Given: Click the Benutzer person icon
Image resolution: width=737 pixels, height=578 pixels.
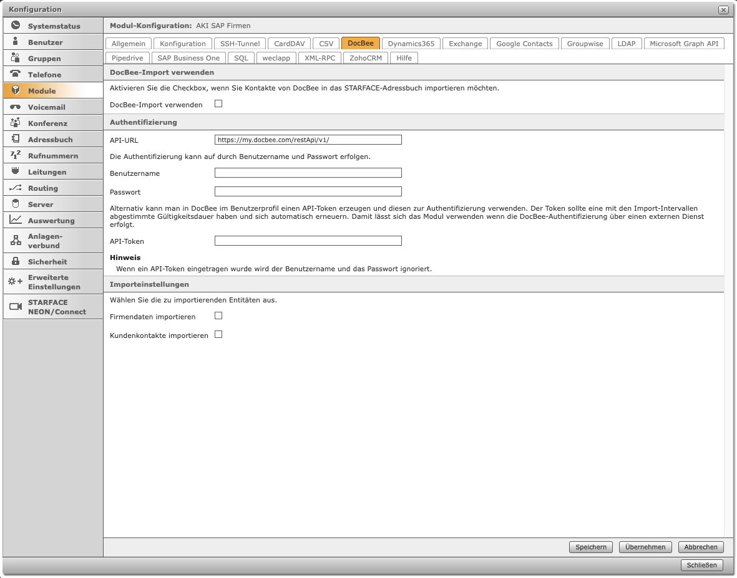Looking at the screenshot, I should coord(16,42).
